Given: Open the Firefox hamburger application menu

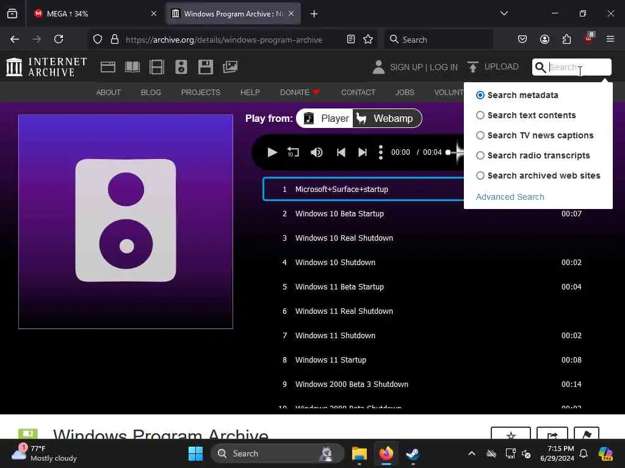Looking at the screenshot, I should 610,39.
